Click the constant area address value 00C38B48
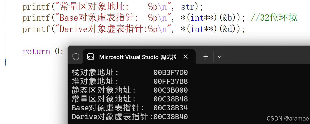This screenshot has height=124, width=310. coord(171,99)
